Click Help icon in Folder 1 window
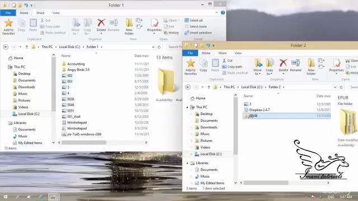 [223, 13]
